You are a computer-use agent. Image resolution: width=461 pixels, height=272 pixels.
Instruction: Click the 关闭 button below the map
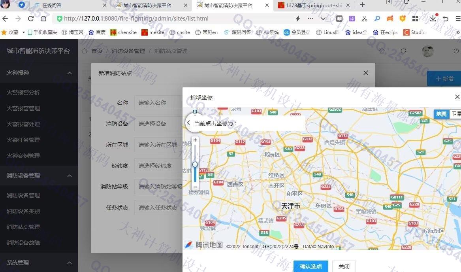[344, 266]
